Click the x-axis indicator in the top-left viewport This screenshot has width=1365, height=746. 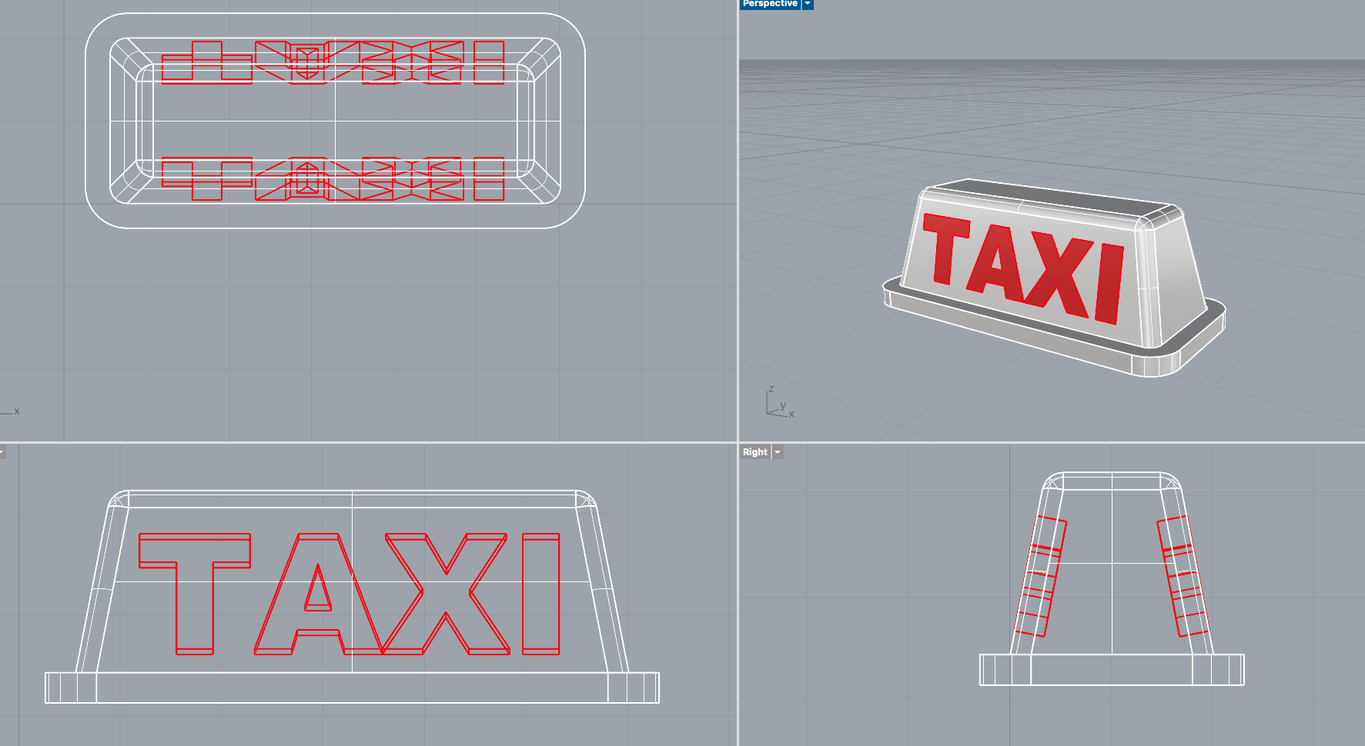coord(15,411)
